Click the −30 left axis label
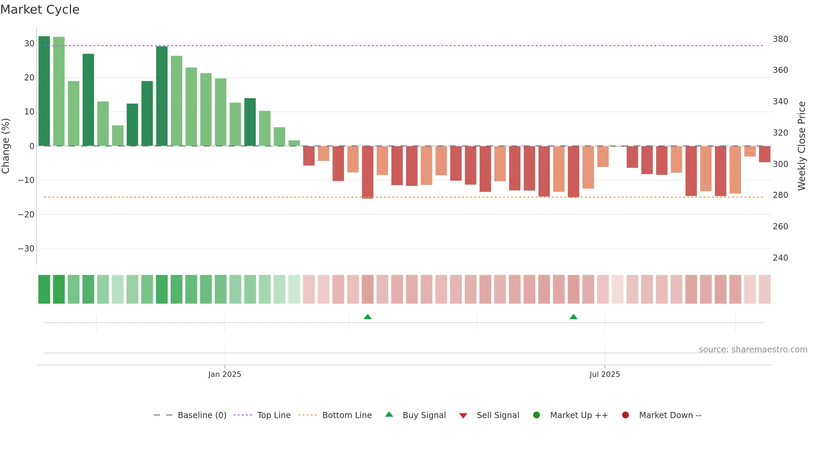The width and height of the screenshot is (819, 460). (26, 249)
